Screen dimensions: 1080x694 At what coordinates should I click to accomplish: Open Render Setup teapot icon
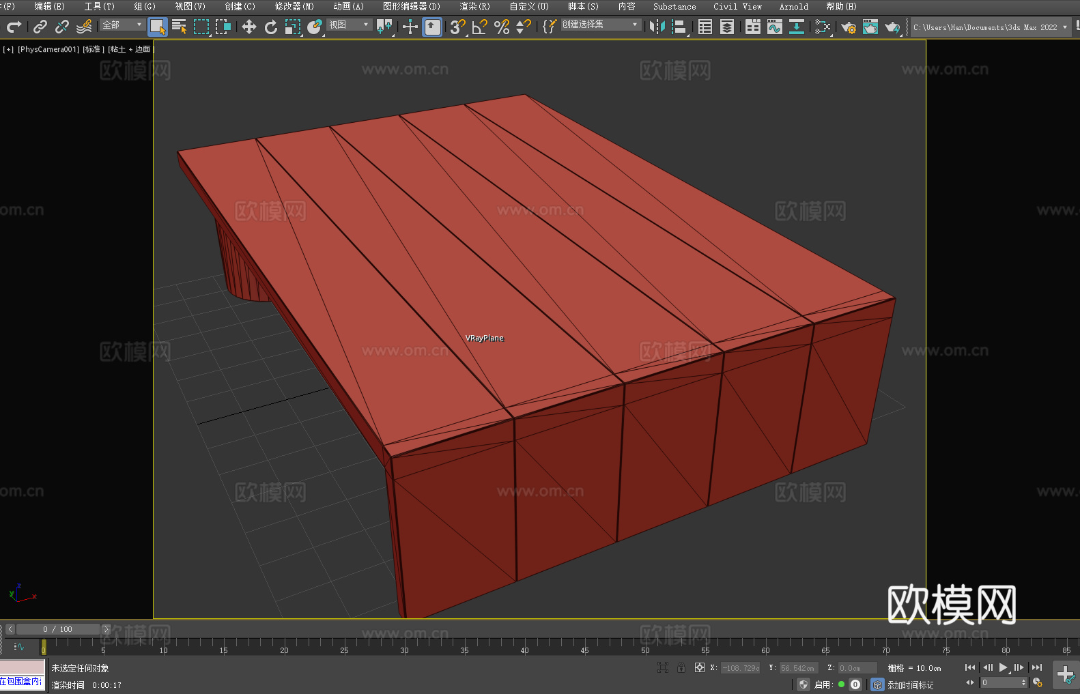coord(849,27)
